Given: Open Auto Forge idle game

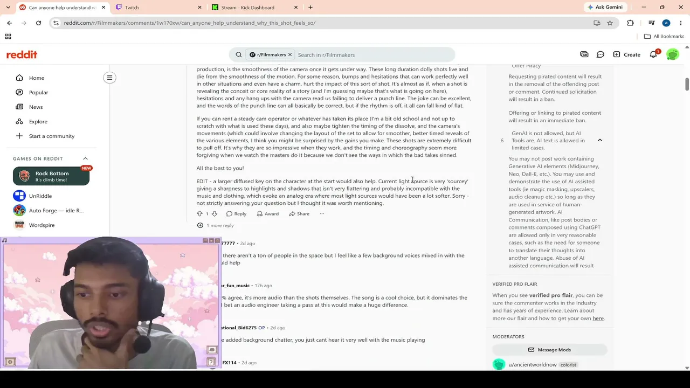Looking at the screenshot, I should 49,210.
